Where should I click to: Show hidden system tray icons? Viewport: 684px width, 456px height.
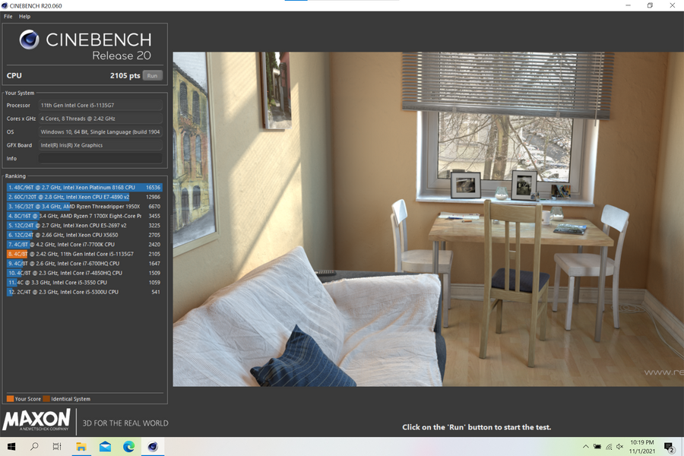585,447
